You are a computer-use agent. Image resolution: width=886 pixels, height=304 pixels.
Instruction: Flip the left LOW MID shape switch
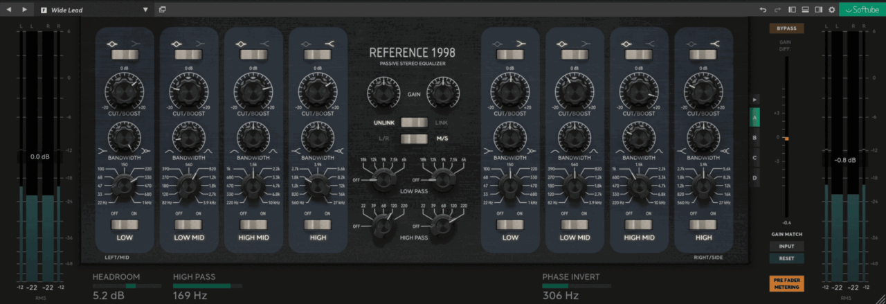(189, 54)
